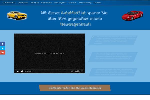The height and width of the screenshot is (100, 150).
Task: Open video on YouTube logo
Action: point(77,71)
